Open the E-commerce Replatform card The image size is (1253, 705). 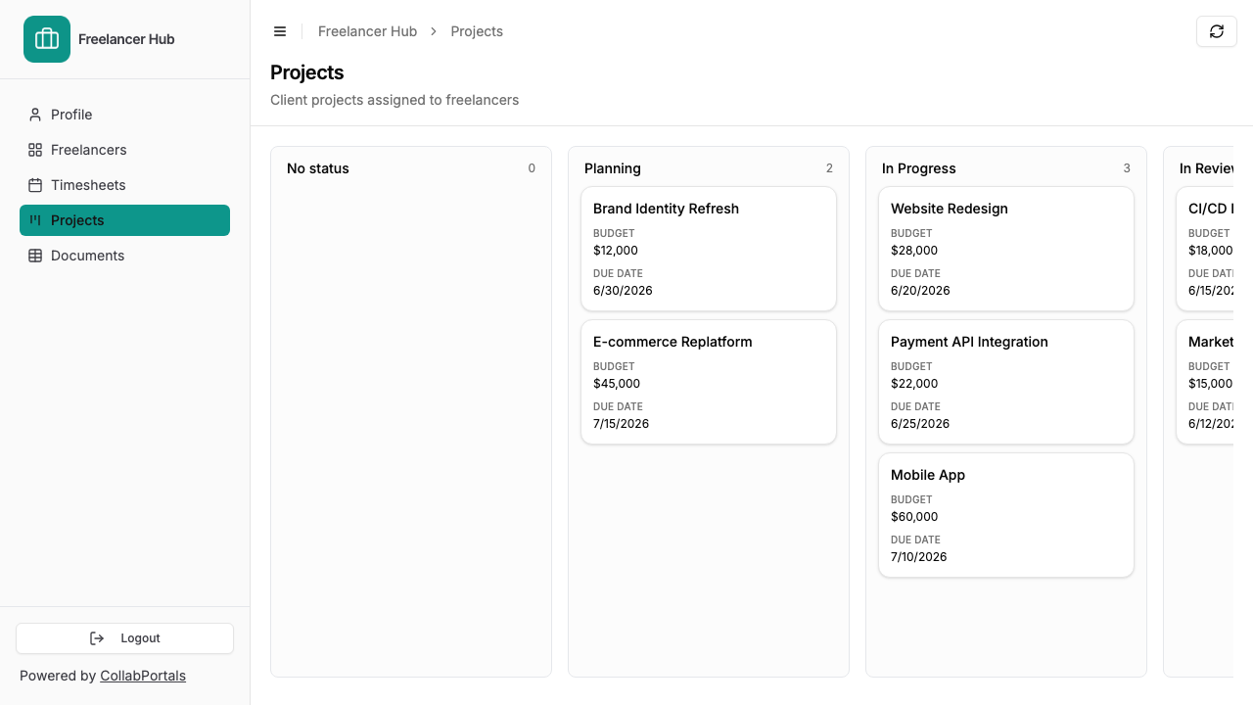(x=709, y=382)
